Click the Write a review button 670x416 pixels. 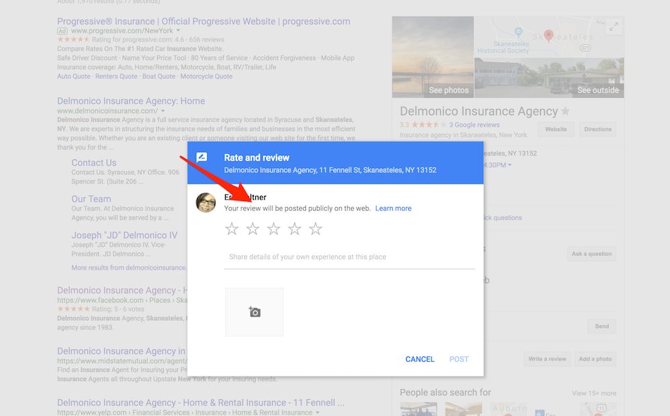pyautogui.click(x=547, y=359)
